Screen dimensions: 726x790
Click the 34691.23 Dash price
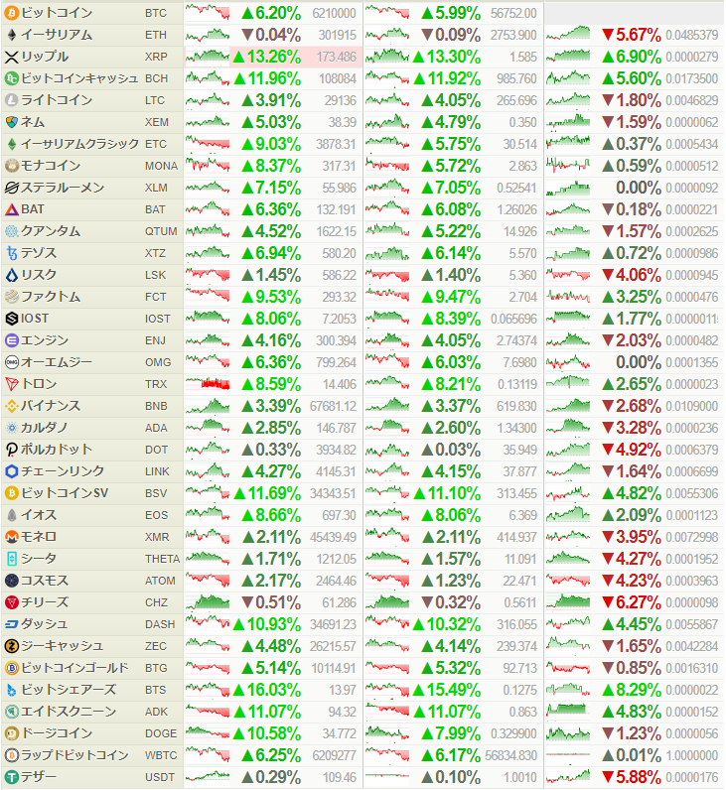tap(333, 624)
